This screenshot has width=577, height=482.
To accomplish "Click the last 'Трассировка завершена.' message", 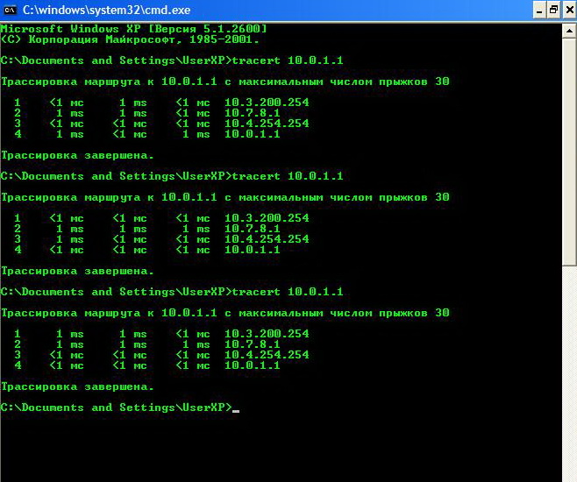I will coord(77,386).
